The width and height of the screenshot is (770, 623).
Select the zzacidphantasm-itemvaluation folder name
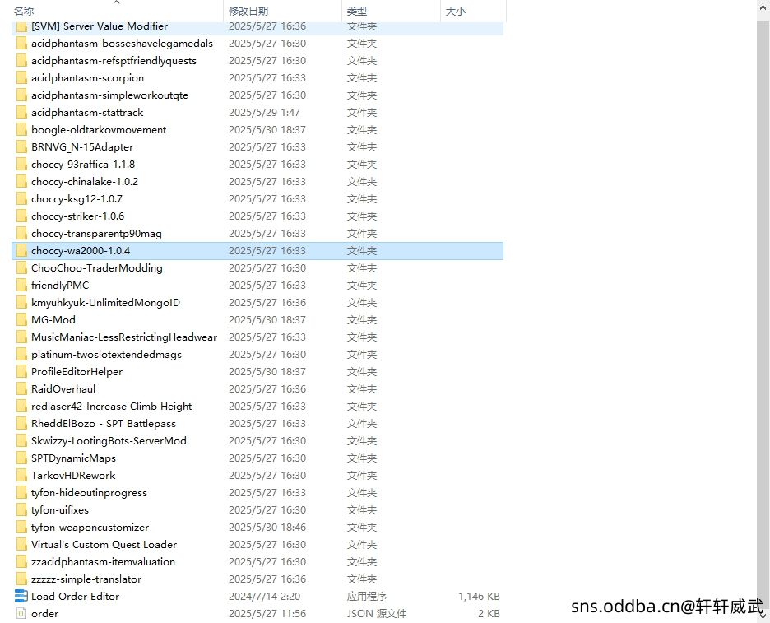(x=103, y=561)
